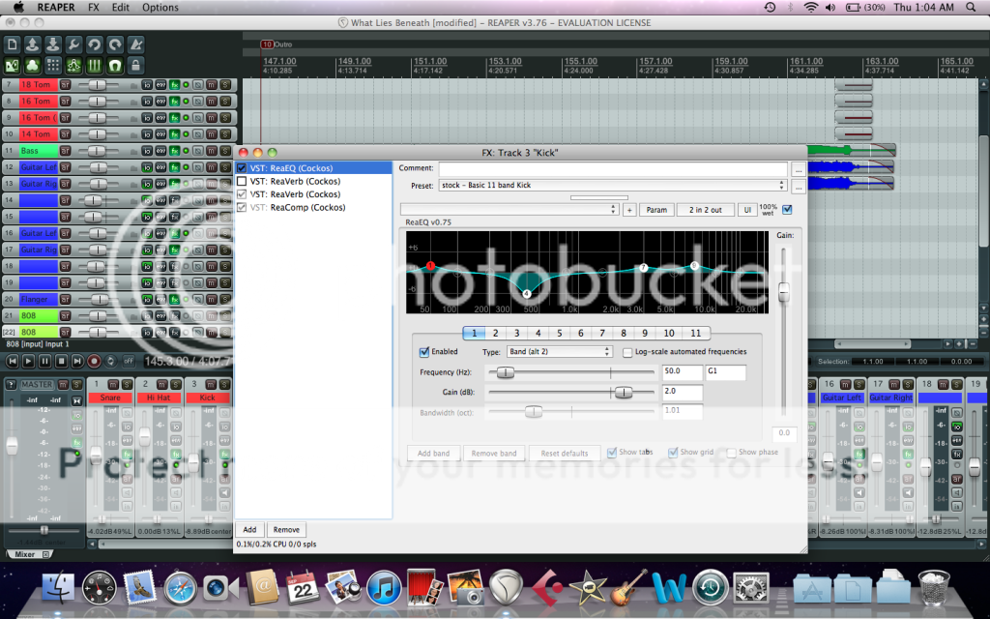This screenshot has width=990, height=619.
Task: Open the FX menu in menu bar
Action: click(x=94, y=8)
